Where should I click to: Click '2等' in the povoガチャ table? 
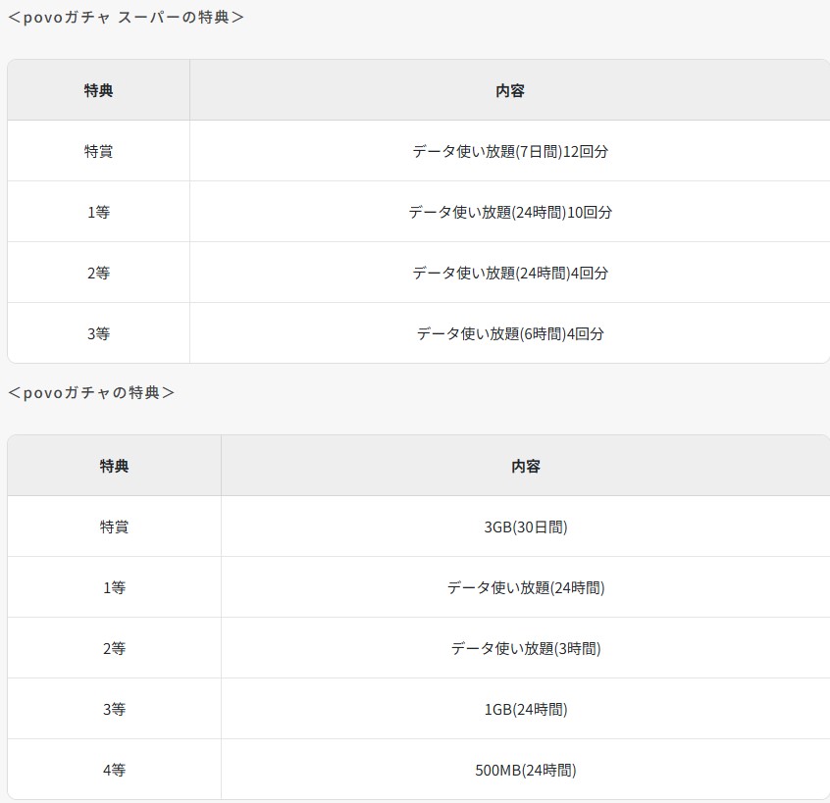[x=115, y=648]
